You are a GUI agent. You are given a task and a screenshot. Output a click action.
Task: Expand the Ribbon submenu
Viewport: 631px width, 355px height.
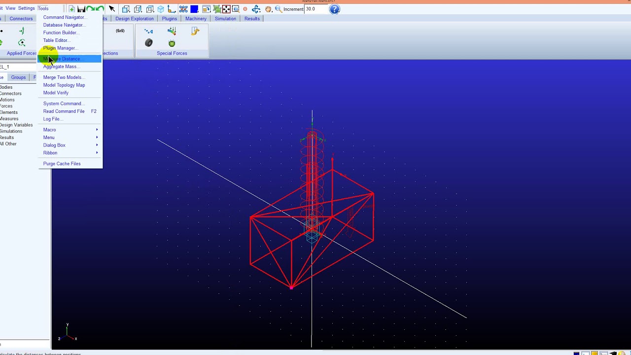[70, 153]
